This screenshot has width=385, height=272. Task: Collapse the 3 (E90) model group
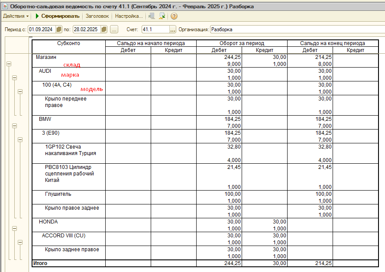click(20, 139)
